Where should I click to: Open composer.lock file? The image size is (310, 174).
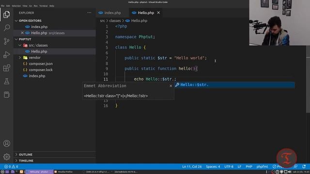tap(54, 70)
